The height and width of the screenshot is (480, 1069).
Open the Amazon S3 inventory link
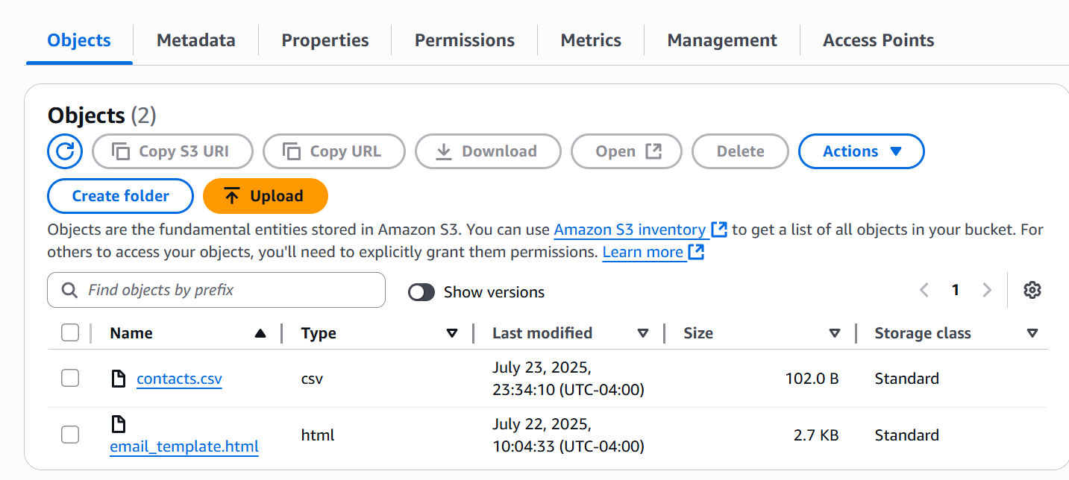point(630,230)
